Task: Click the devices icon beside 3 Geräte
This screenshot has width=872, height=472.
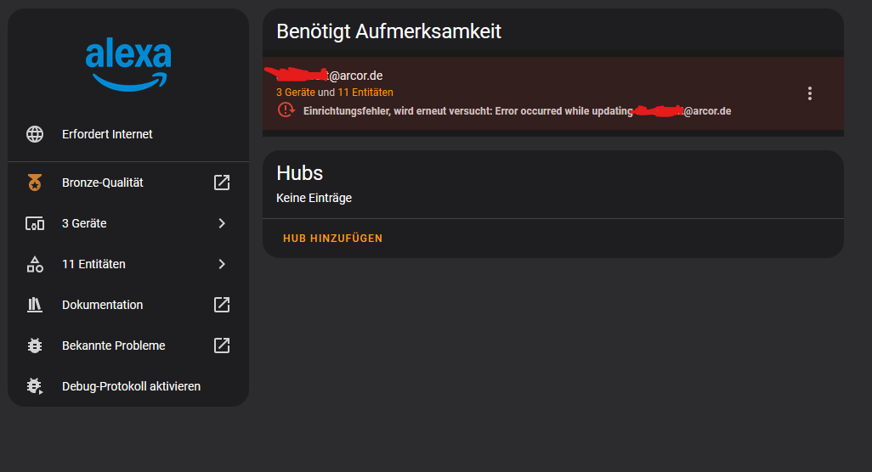Action: click(x=35, y=223)
